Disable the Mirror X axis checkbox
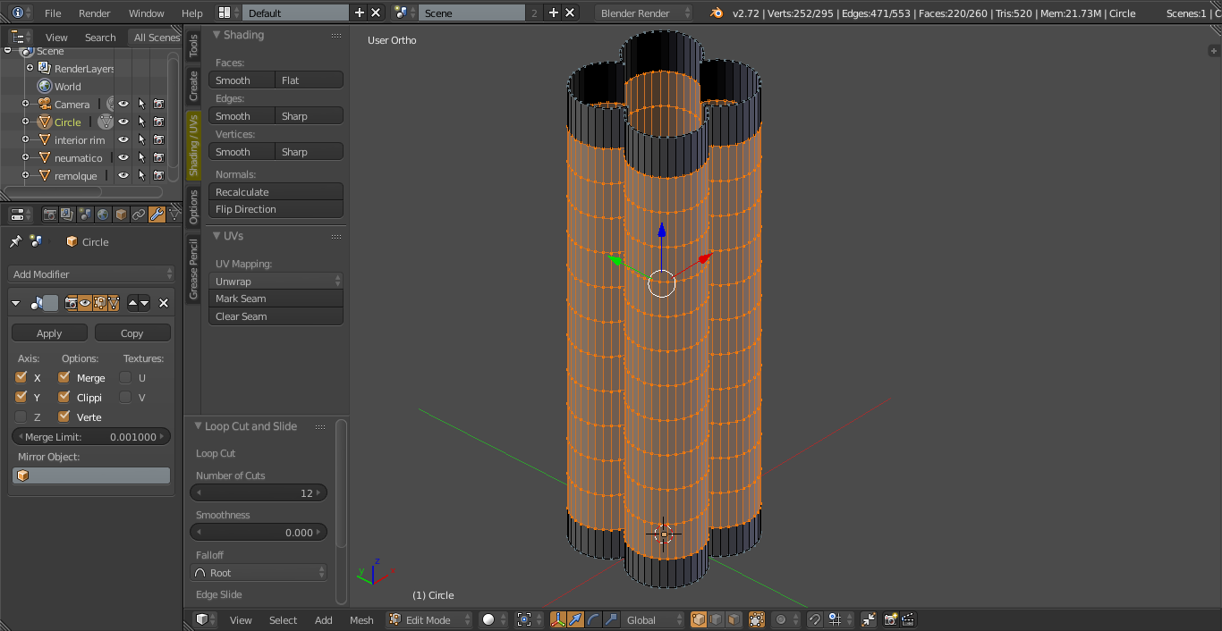Screen dimensions: 1222x631 [x=21, y=377]
